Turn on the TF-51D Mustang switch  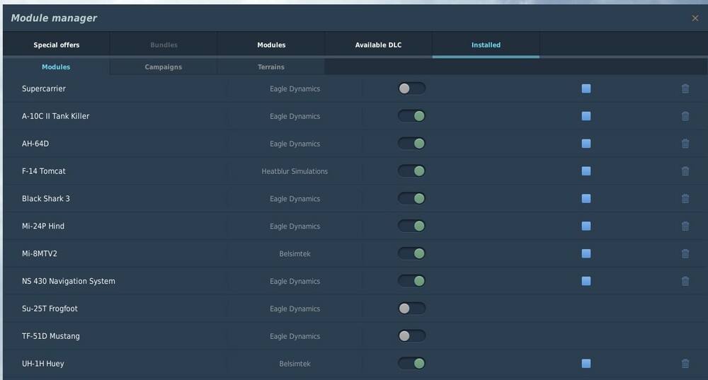(x=412, y=336)
